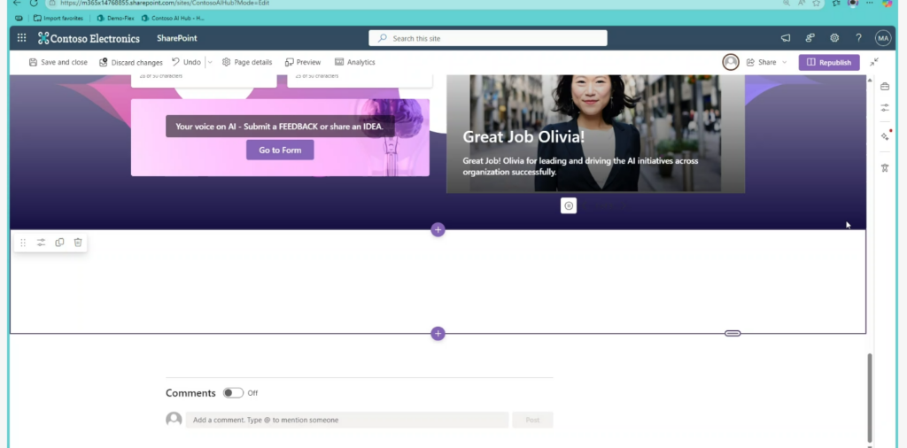The width and height of the screenshot is (907, 448).
Task: Click the browser refresh button
Action: pos(34,3)
